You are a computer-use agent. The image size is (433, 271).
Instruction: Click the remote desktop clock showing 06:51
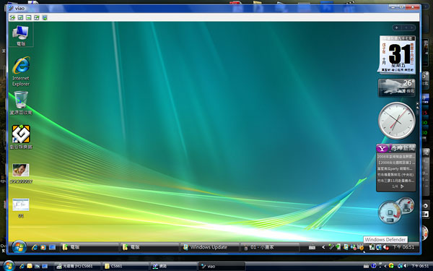(x=403, y=247)
